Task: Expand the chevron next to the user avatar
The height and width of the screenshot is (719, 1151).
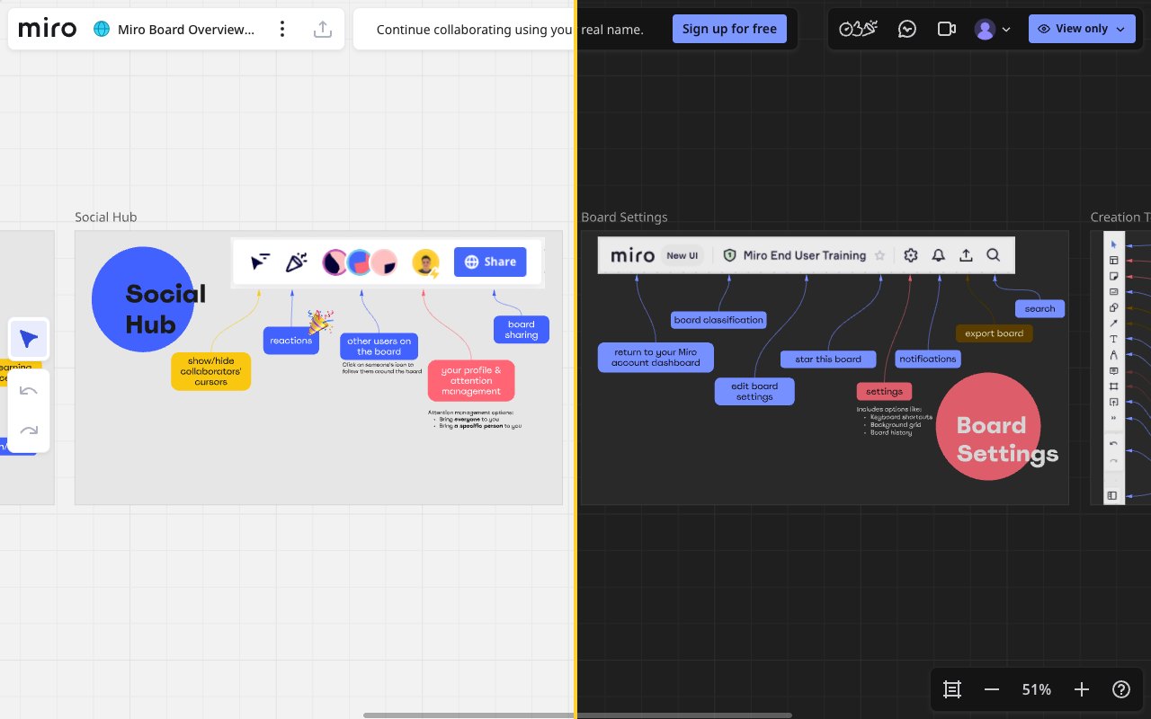Action: pos(1006,30)
